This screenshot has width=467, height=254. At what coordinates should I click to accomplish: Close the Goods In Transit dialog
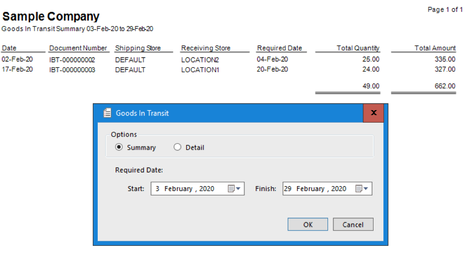click(x=373, y=113)
